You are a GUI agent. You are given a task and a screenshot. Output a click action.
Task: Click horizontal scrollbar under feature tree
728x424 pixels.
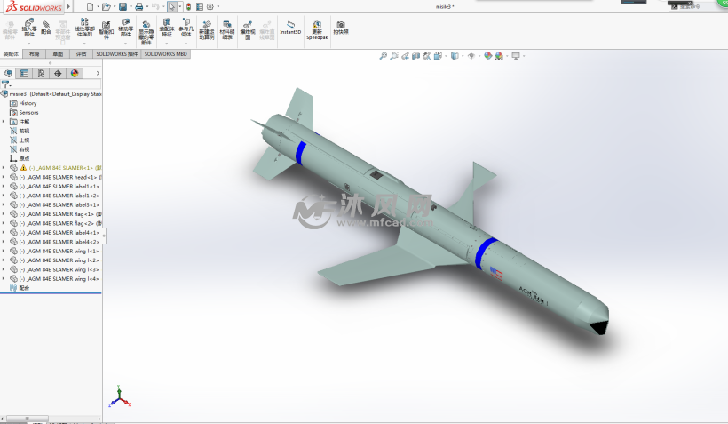click(x=27, y=419)
